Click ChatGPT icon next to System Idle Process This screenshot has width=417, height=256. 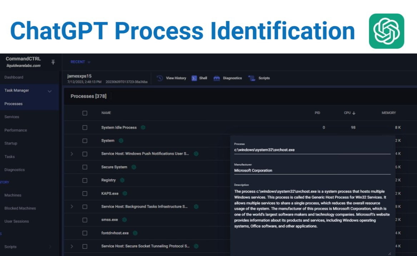(x=143, y=127)
